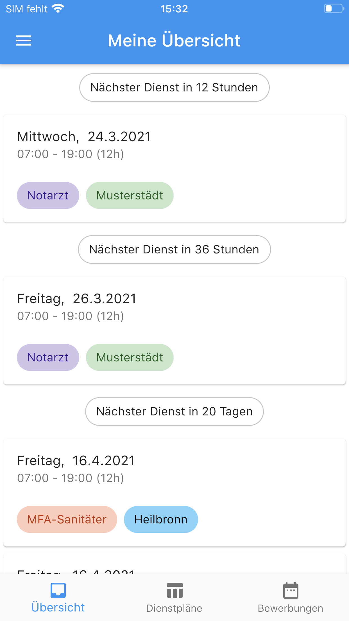Switch to the Bewerbungen tab label
Image resolution: width=349 pixels, height=621 pixels.
pos(291,608)
